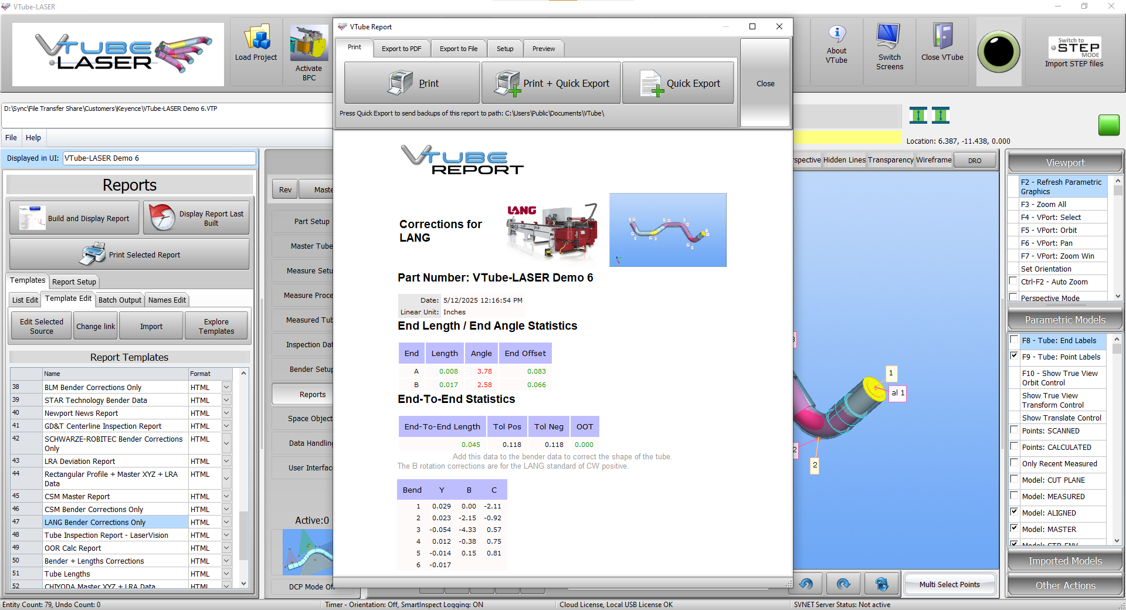Click the Displayed in UI input field
Viewport: 1126px width, 610px height.
(159, 158)
